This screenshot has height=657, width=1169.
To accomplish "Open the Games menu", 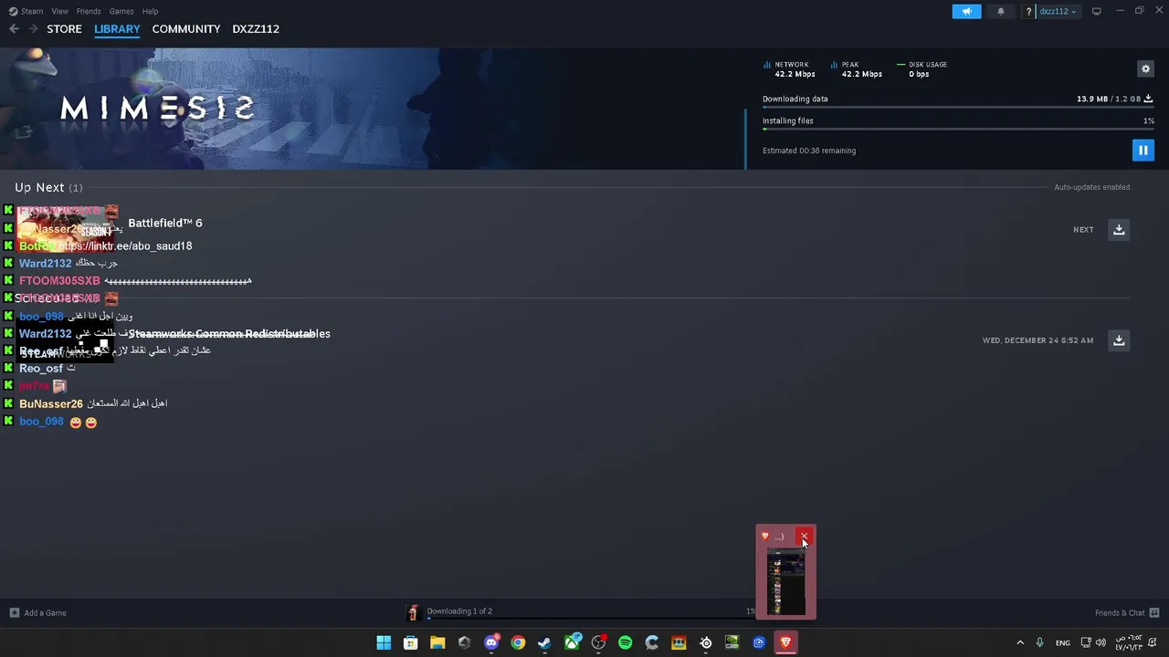I will [121, 11].
